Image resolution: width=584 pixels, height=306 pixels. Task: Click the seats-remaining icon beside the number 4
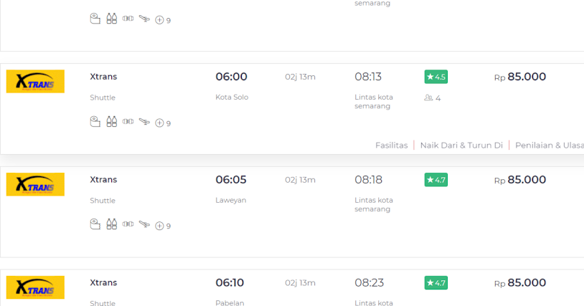click(428, 98)
